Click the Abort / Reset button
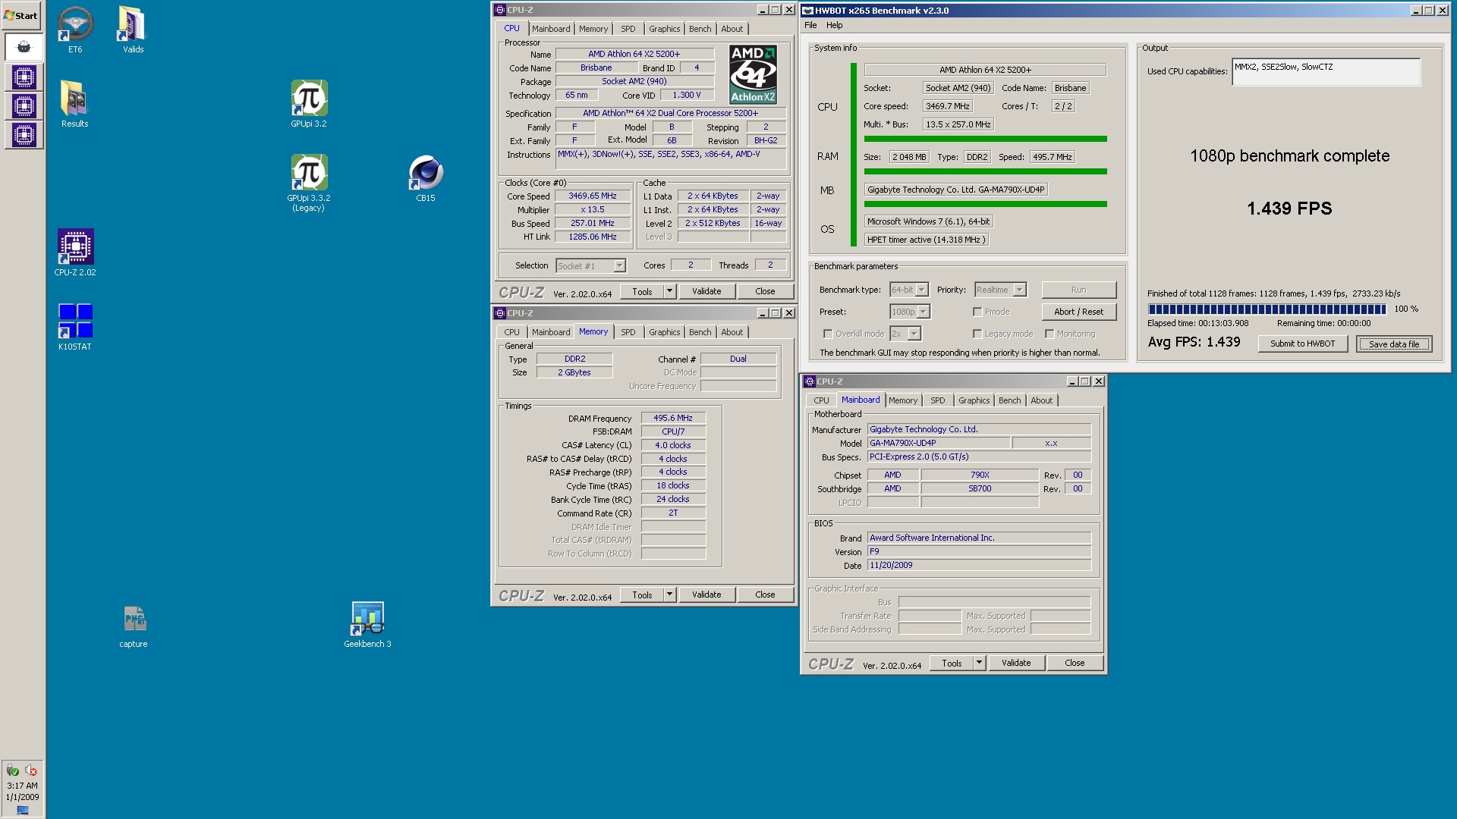This screenshot has width=1457, height=819. click(x=1078, y=312)
